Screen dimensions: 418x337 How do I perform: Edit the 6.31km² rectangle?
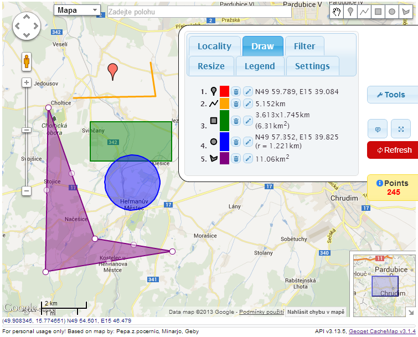tap(248, 121)
